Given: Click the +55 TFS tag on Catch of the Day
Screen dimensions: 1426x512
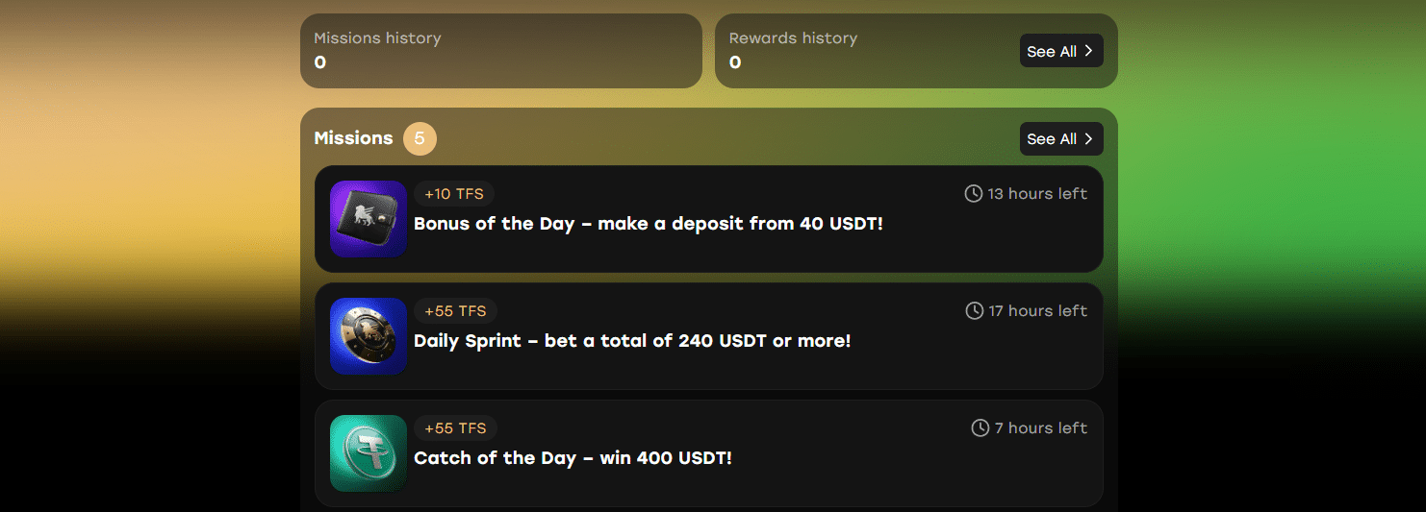Looking at the screenshot, I should tap(455, 428).
